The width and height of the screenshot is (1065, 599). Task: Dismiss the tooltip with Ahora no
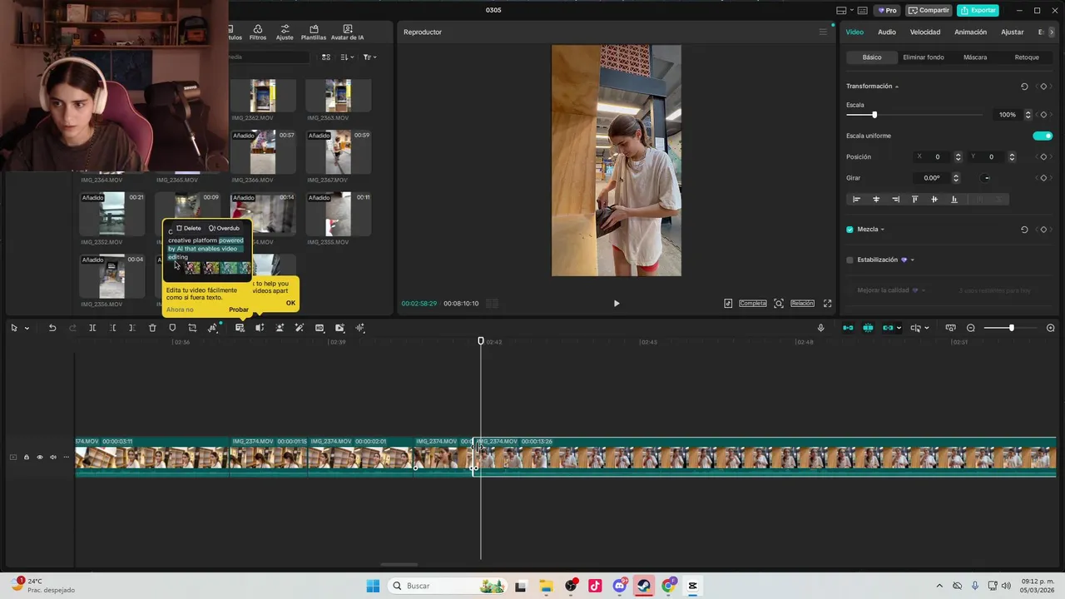(180, 310)
